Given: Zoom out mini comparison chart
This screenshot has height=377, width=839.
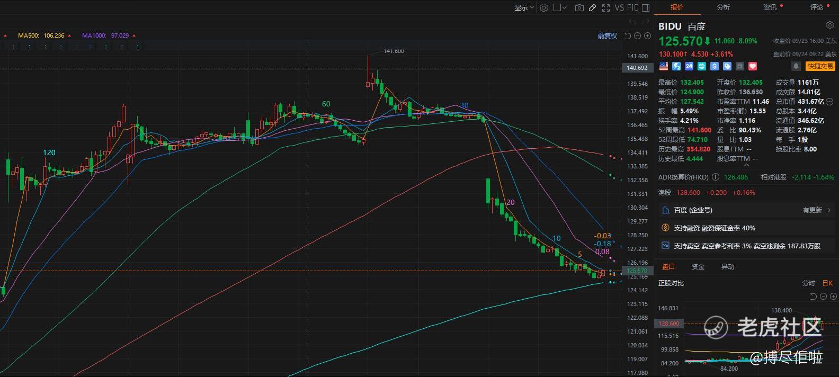Looking at the screenshot, I should (x=823, y=296).
